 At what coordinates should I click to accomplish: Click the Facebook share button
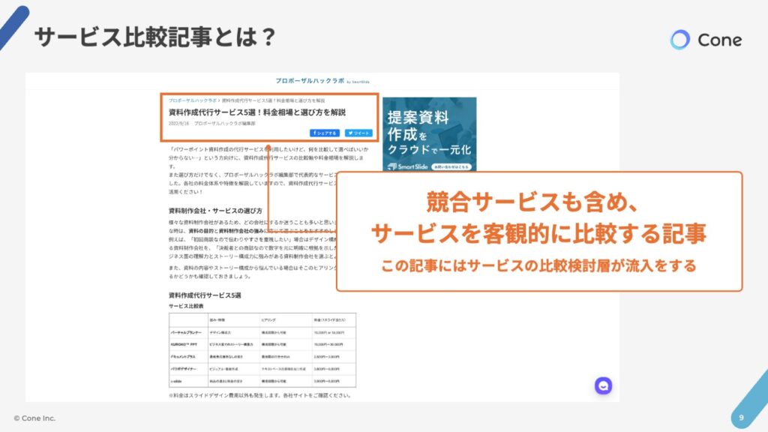tap(324, 133)
